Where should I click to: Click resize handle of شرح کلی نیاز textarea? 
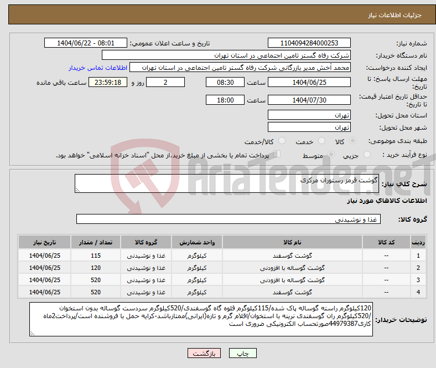[x=77, y=190]
